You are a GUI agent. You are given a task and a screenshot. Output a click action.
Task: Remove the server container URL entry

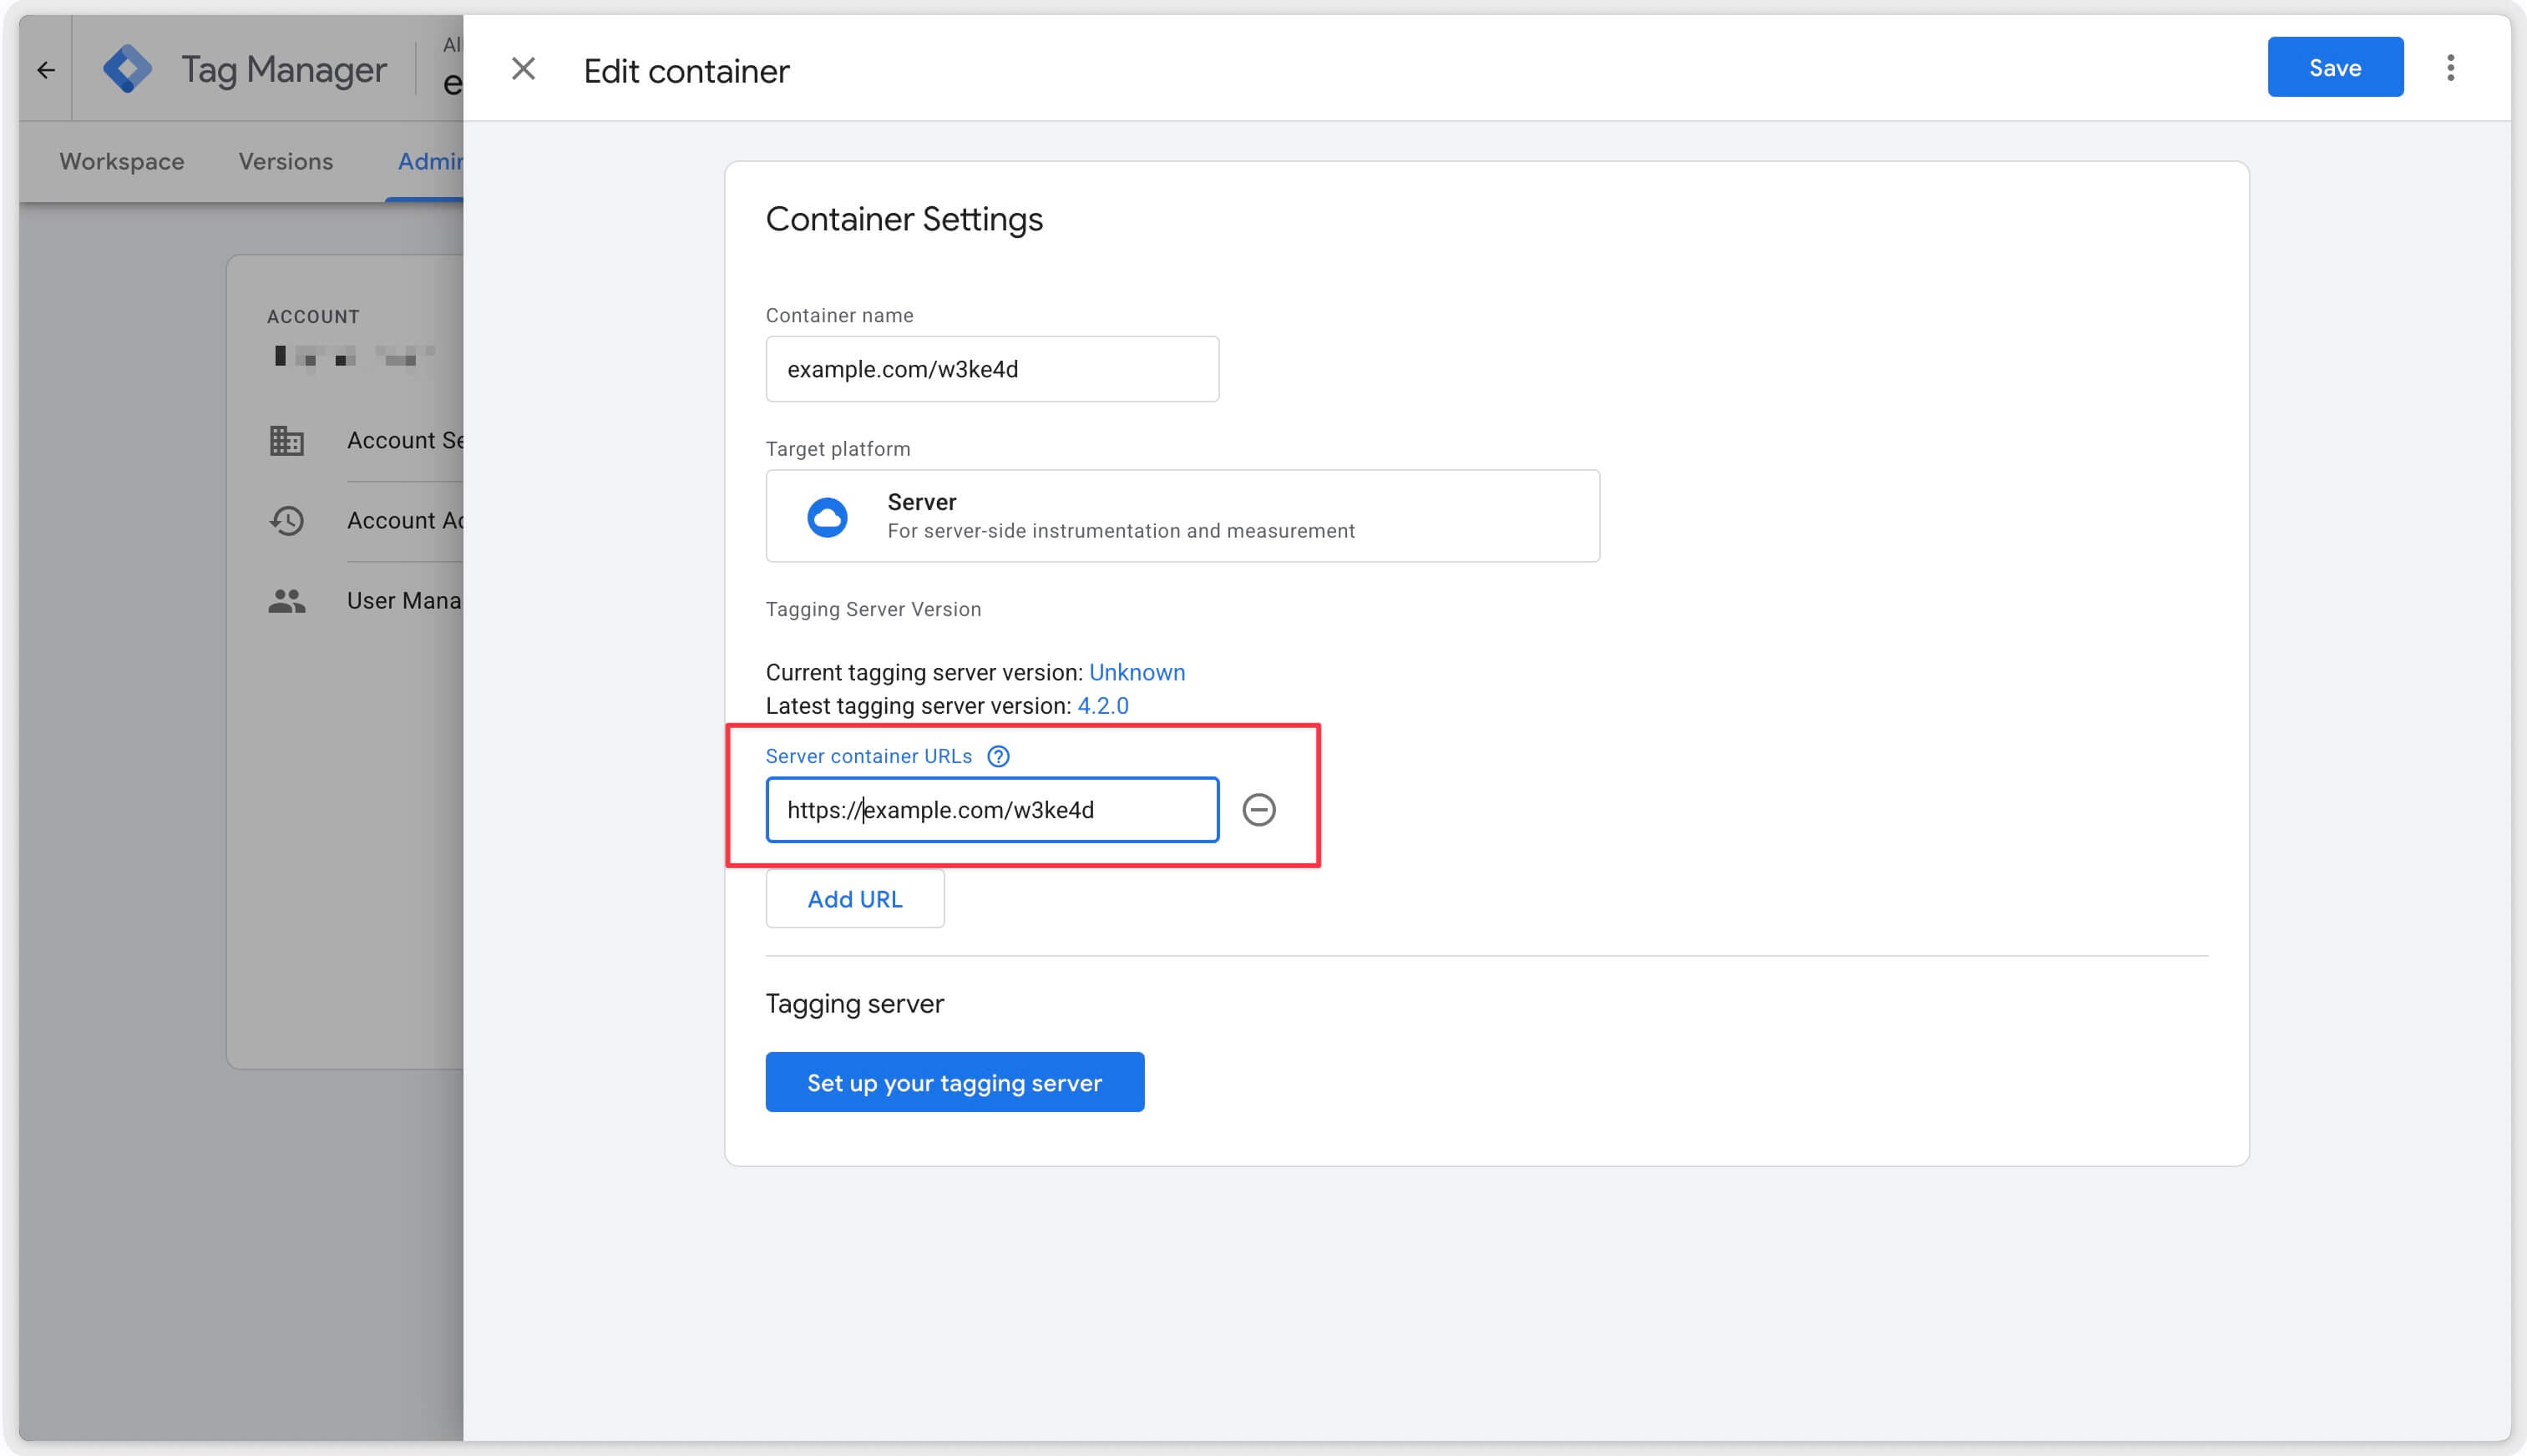[1258, 810]
